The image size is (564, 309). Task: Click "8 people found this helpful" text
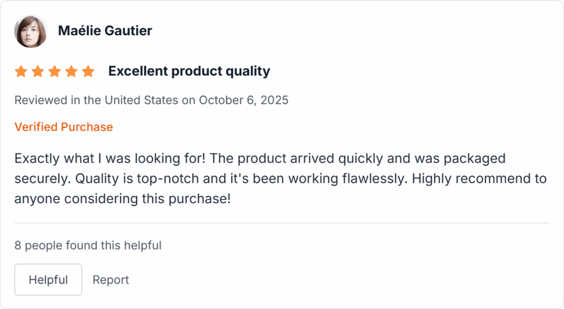88,246
